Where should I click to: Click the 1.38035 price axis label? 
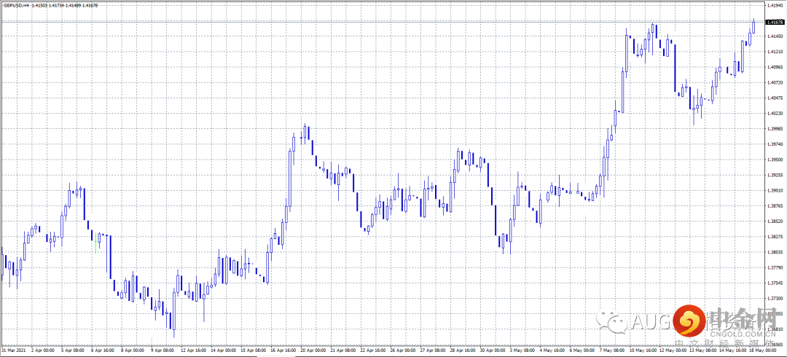coord(775,252)
